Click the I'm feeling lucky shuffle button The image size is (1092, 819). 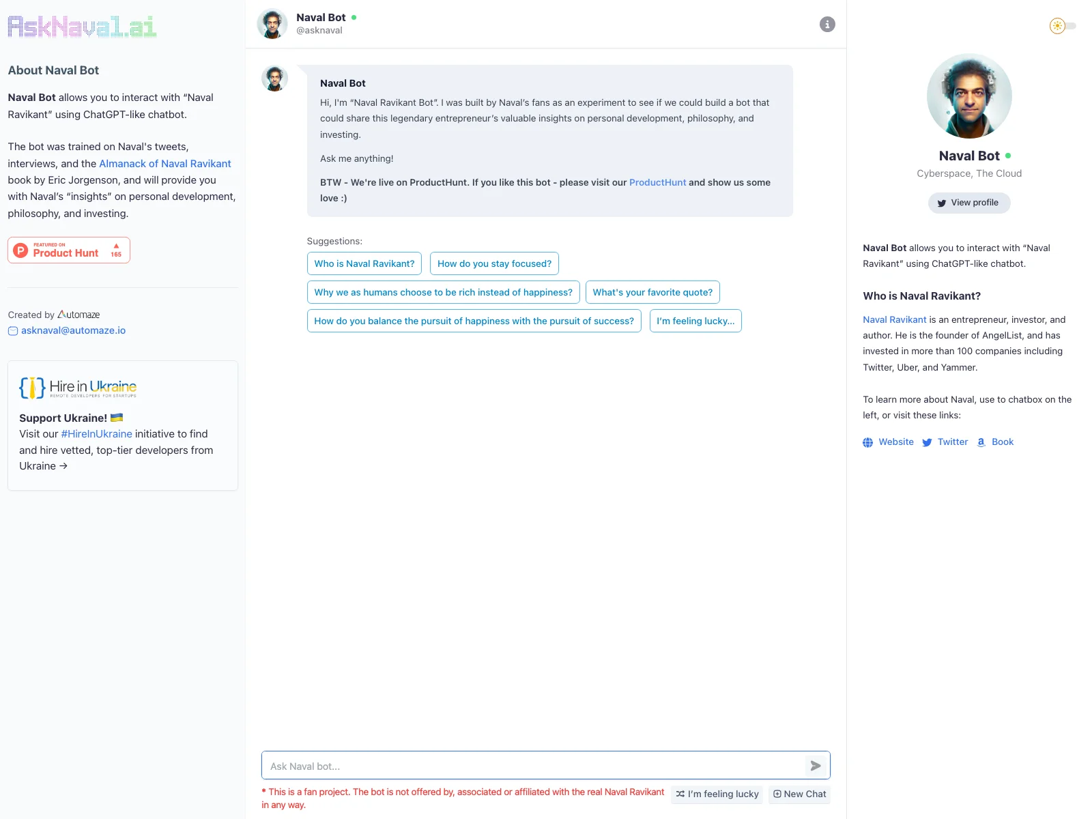(717, 794)
